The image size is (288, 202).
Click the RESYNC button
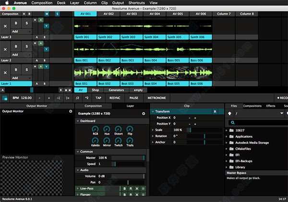(x=115, y=98)
